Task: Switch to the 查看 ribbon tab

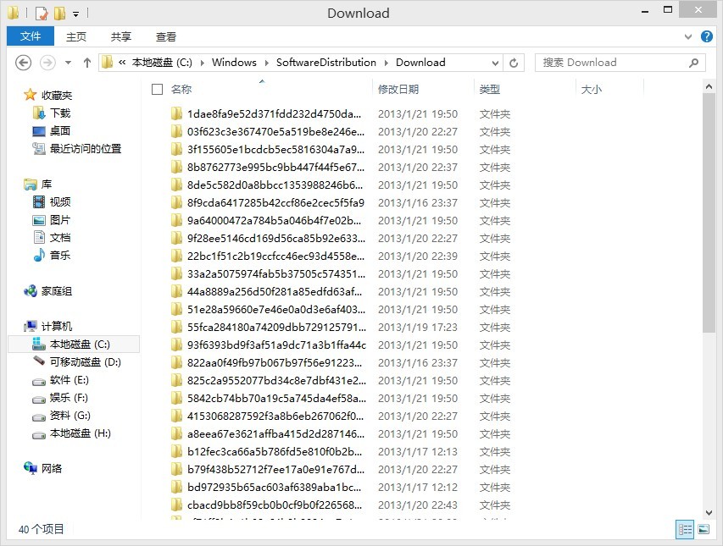Action: 166,37
